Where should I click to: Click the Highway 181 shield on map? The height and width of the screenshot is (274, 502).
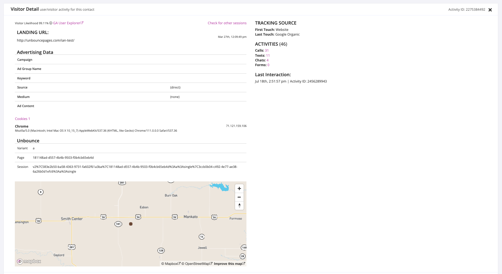pos(118,224)
